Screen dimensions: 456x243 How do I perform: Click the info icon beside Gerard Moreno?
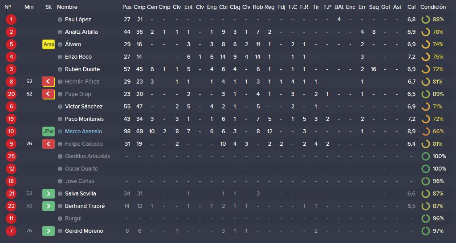click(x=60, y=231)
